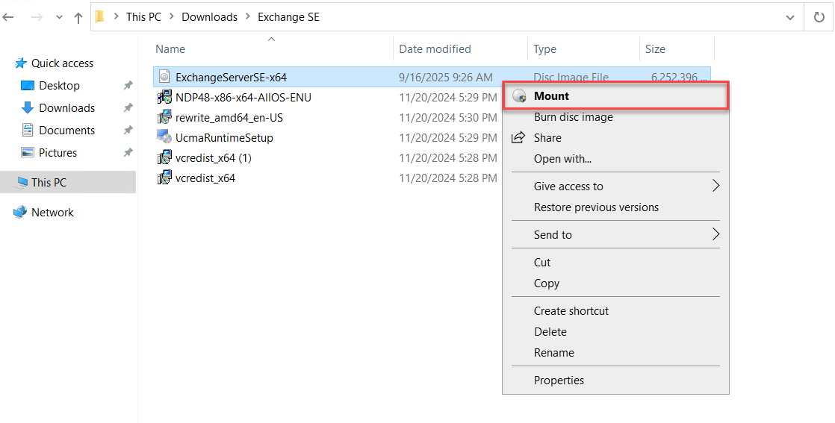Viewport: 835px width, 423px height.
Task: Expand the chevron before This PC
Action: point(116,16)
